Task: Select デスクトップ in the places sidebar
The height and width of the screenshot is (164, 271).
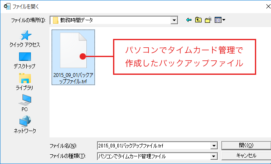Action: click(25, 60)
